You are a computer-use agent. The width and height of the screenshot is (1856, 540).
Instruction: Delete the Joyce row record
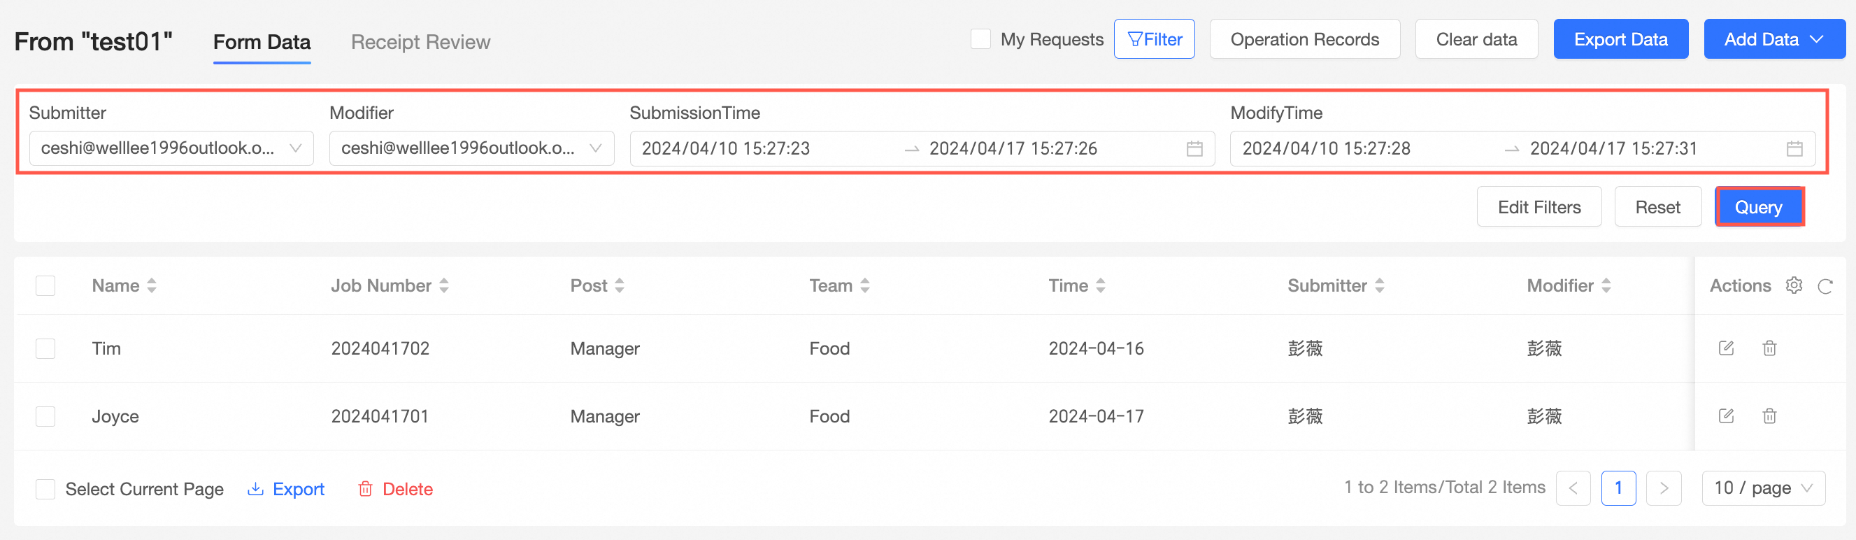pos(1769,416)
